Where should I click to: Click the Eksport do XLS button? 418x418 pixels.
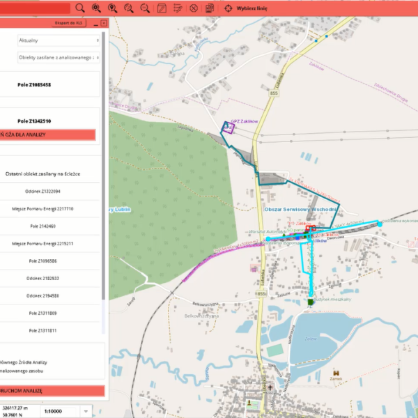pos(69,23)
